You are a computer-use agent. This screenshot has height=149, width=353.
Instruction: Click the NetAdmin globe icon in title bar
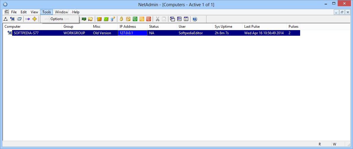coord(5,4)
